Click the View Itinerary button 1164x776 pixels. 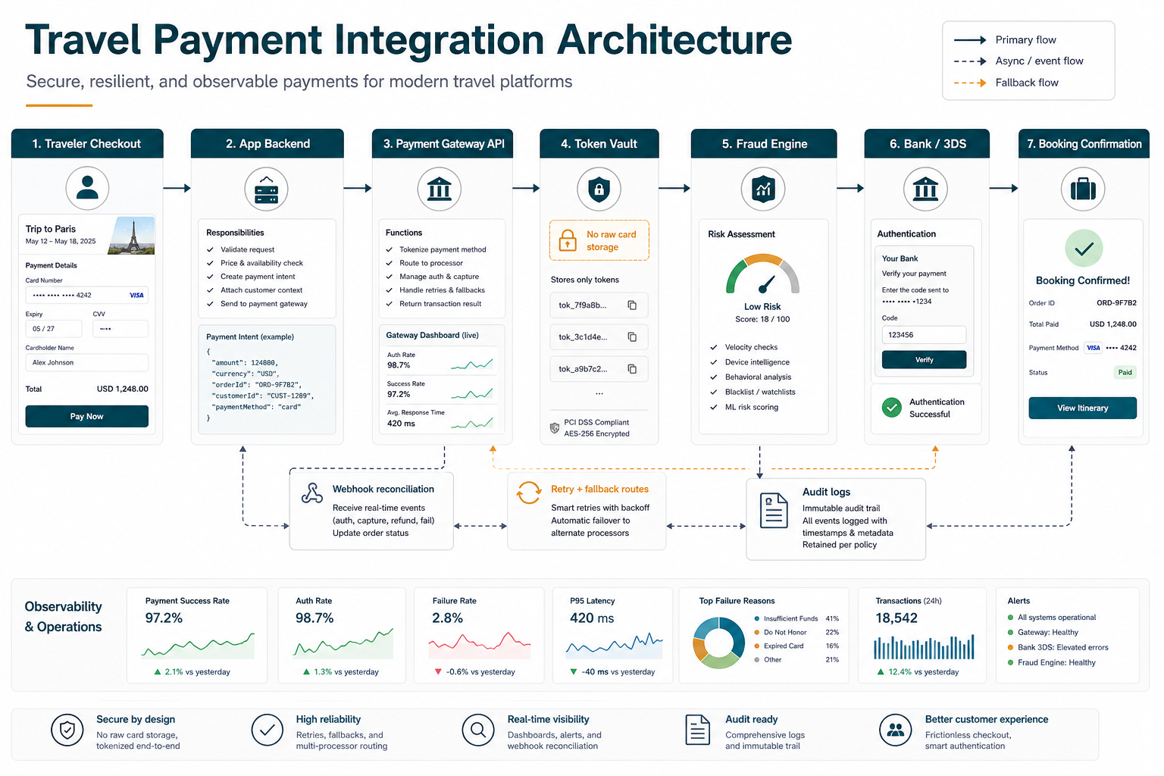(1083, 408)
